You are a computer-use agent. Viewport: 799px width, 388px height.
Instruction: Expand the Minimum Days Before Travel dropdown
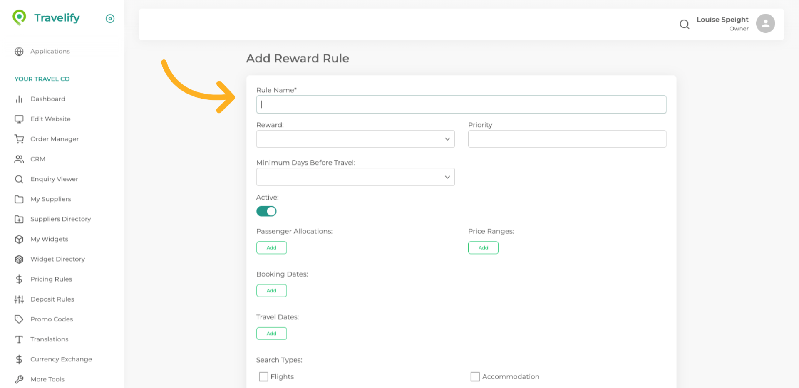click(x=355, y=177)
